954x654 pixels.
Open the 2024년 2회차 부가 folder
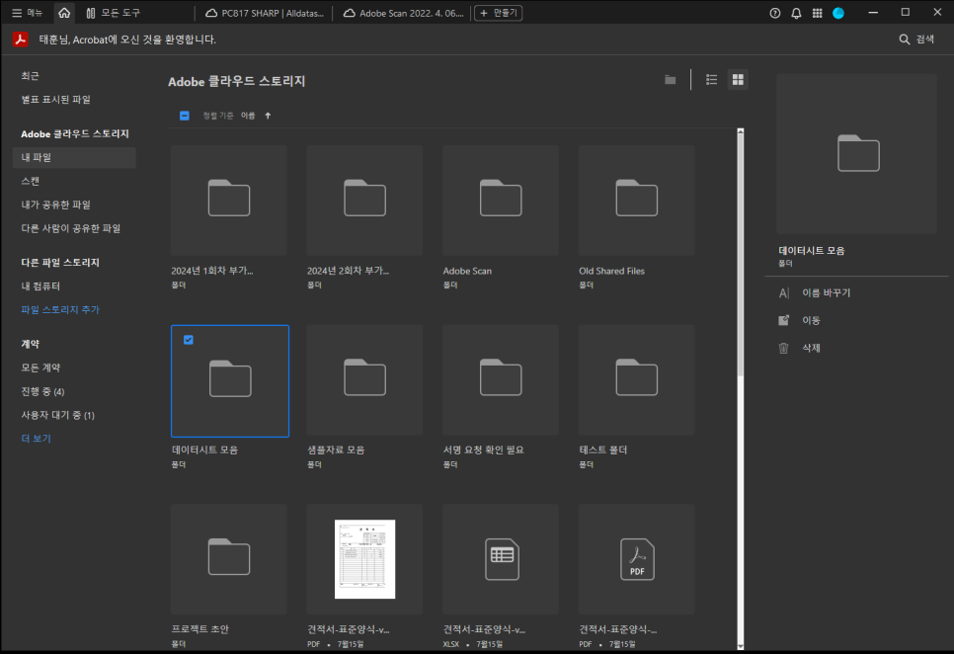tap(364, 200)
